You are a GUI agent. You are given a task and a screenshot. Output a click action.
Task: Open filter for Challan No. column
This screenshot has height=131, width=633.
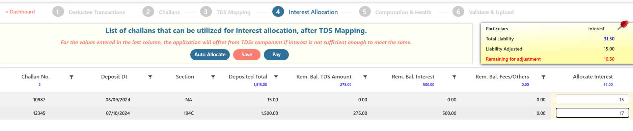click(72, 77)
